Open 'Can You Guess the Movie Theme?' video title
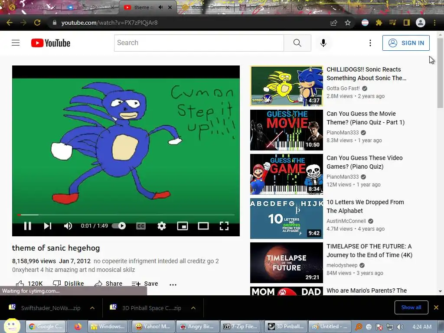The height and width of the screenshot is (333, 444). [365, 118]
